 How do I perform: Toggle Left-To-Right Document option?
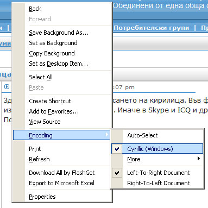[x=157, y=173]
